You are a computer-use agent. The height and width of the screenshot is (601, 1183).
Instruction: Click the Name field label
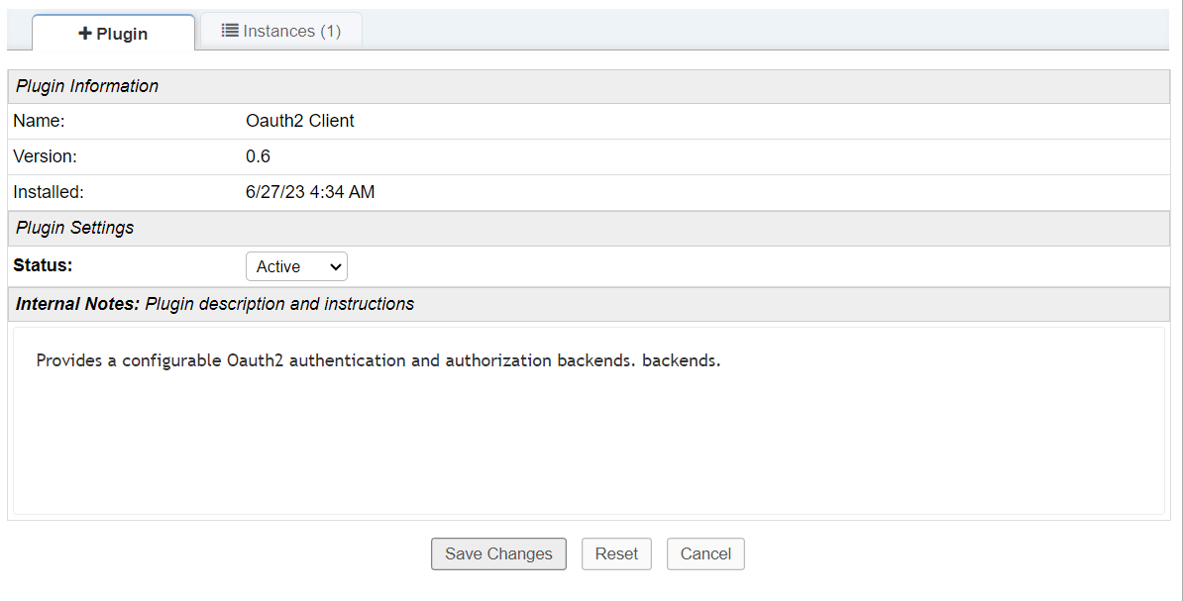39,121
